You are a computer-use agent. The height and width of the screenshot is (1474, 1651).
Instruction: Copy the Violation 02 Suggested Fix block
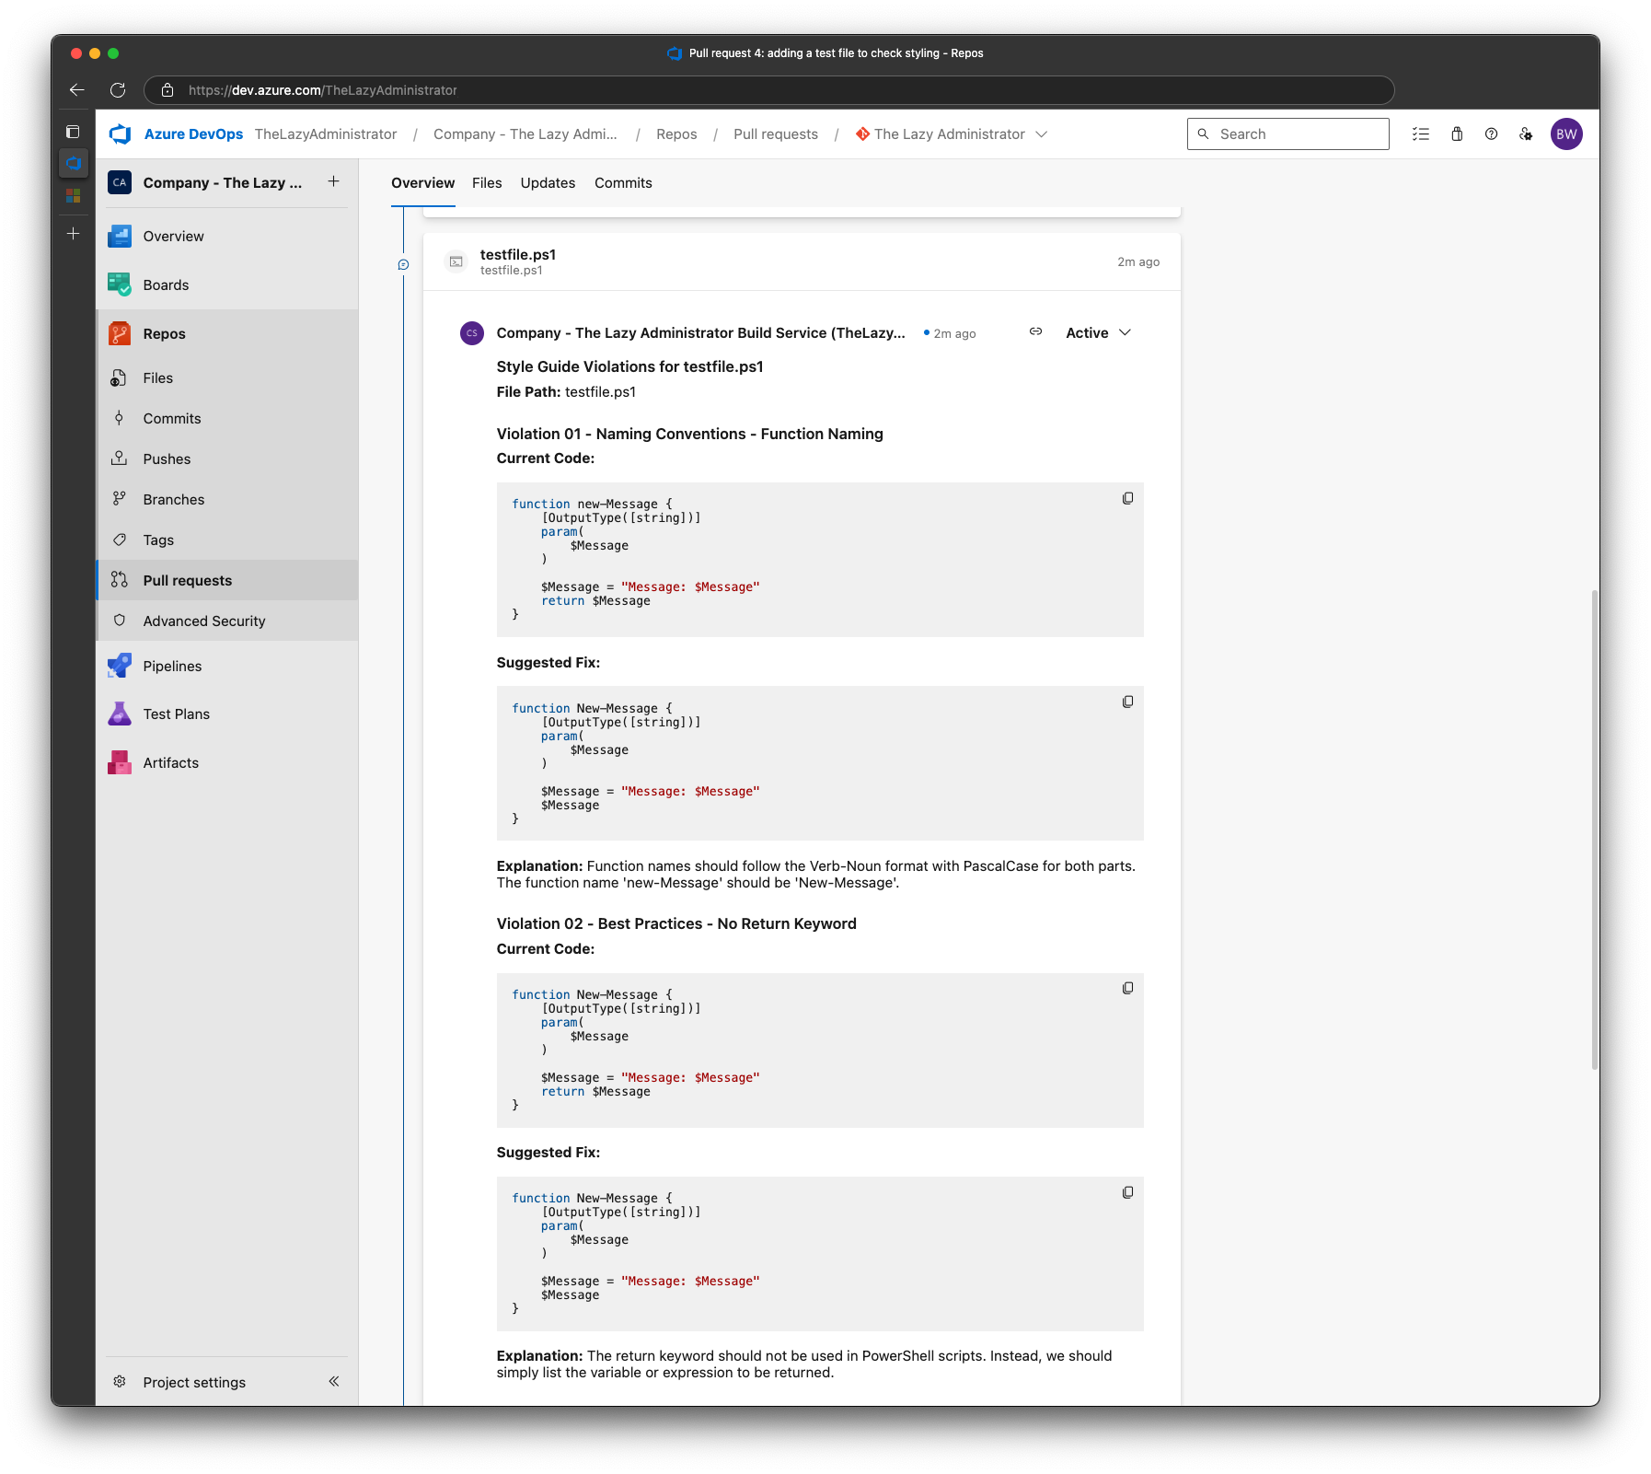coord(1127,1193)
